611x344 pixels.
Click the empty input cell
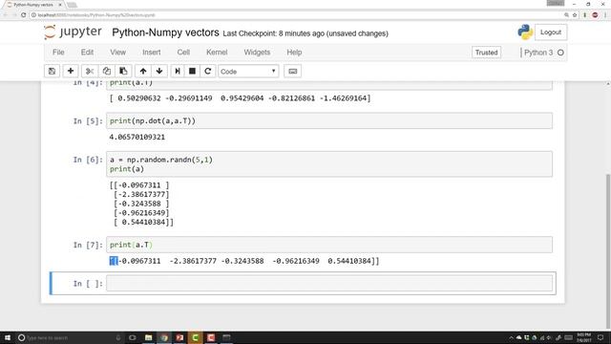coord(329,284)
